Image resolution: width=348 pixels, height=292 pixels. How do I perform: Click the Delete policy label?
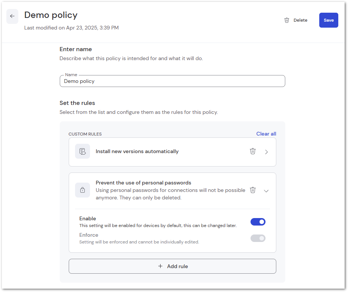click(x=300, y=20)
